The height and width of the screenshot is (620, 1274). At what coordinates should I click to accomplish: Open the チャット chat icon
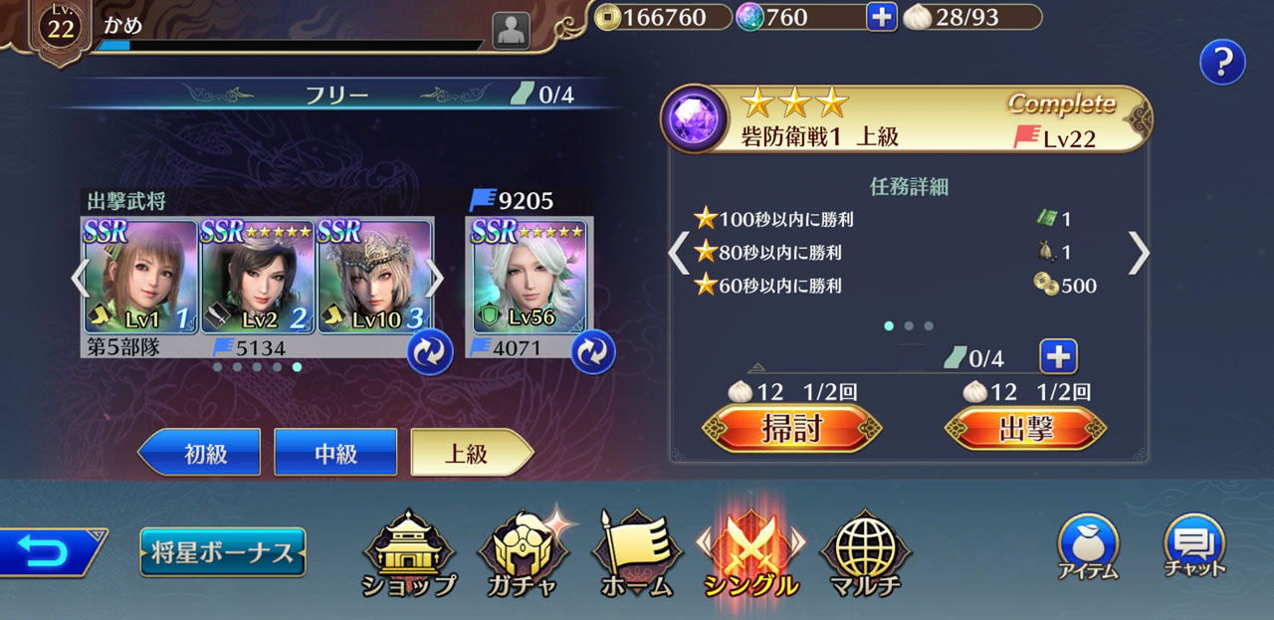(x=1194, y=547)
